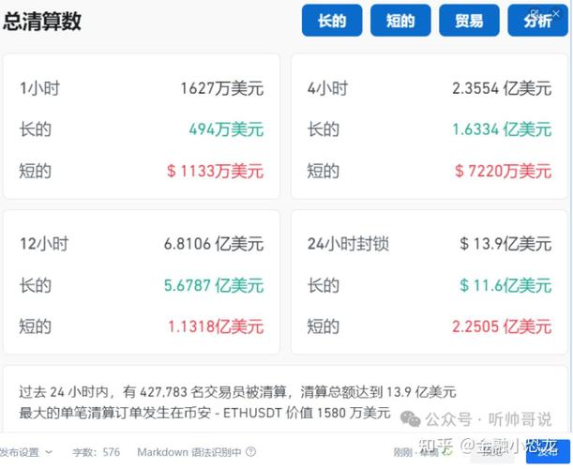Click the 总清算数 heading
Image resolution: width=573 pixels, height=469 pixels.
[42, 22]
